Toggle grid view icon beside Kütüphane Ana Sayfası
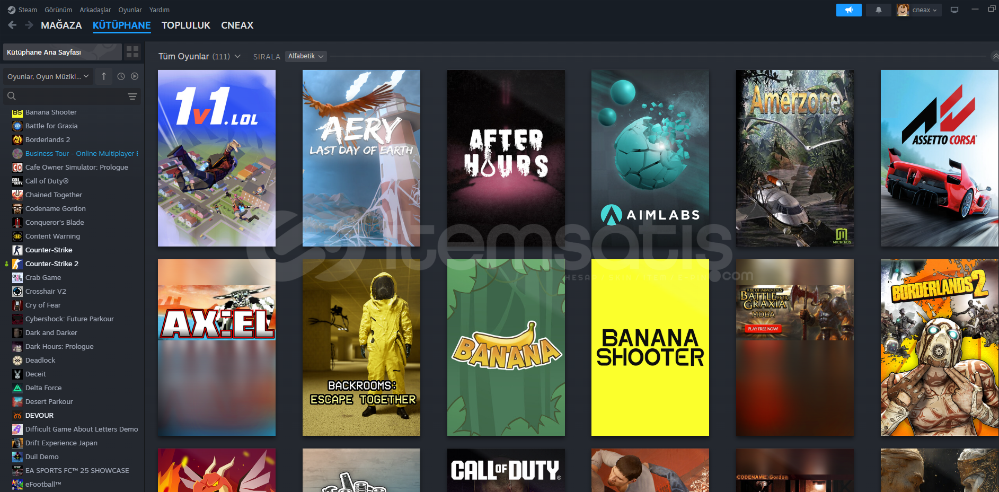 (132, 52)
